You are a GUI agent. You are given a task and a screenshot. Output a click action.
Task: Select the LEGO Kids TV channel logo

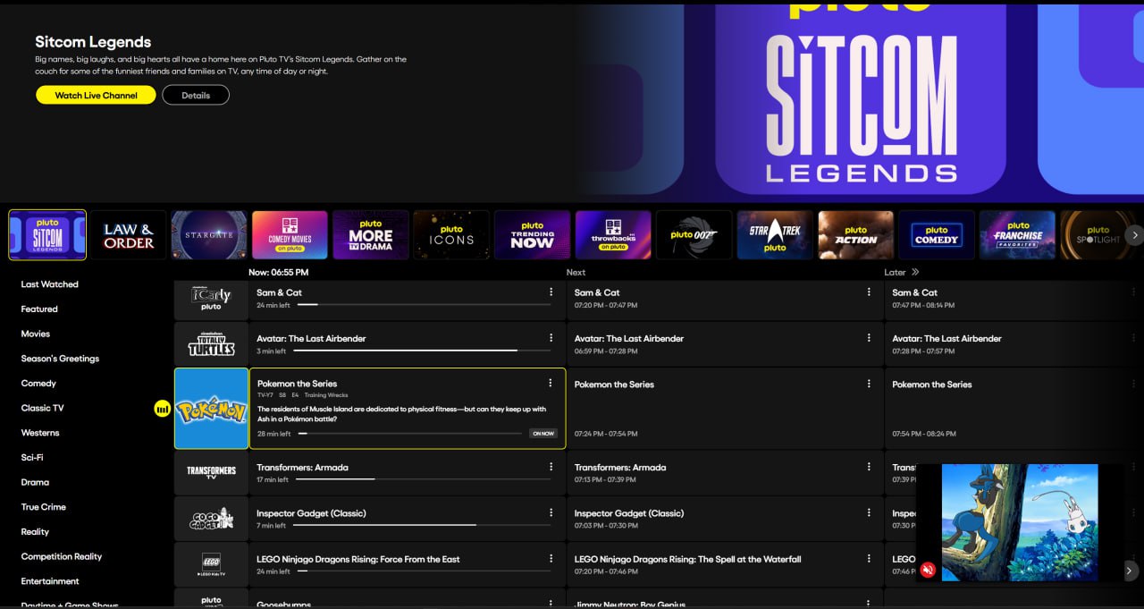[211, 563]
